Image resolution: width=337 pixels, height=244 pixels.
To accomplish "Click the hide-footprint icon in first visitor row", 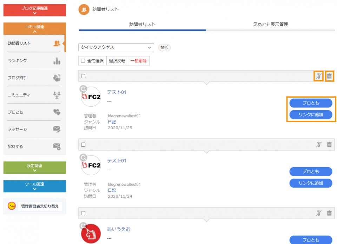I will [x=318, y=76].
